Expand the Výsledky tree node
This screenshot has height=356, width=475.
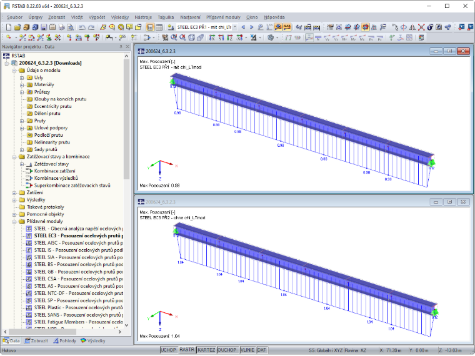tap(14, 200)
